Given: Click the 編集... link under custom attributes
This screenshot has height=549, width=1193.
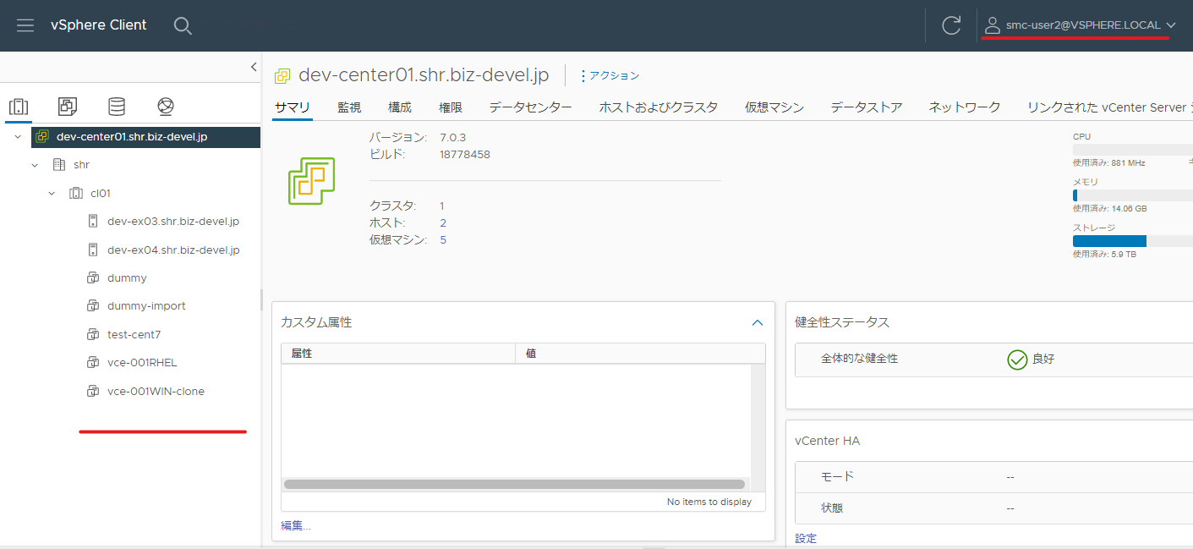Looking at the screenshot, I should [x=296, y=526].
